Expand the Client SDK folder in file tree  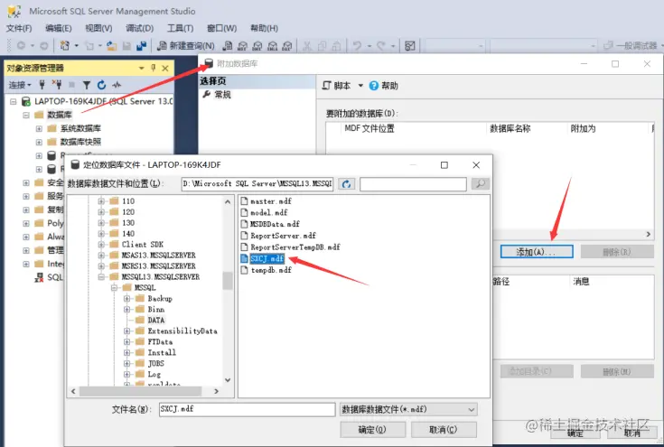click(x=101, y=244)
